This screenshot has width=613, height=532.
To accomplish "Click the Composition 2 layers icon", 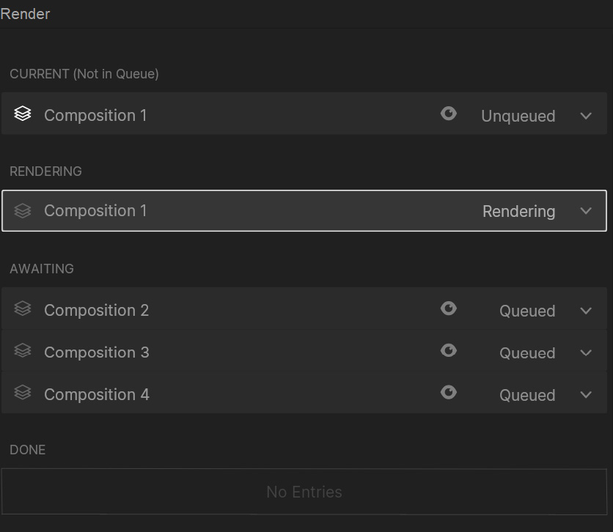I will coord(23,309).
